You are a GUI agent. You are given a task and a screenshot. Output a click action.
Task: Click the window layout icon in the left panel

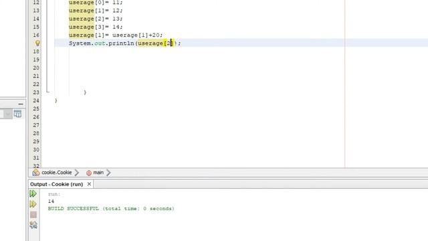coord(18,114)
